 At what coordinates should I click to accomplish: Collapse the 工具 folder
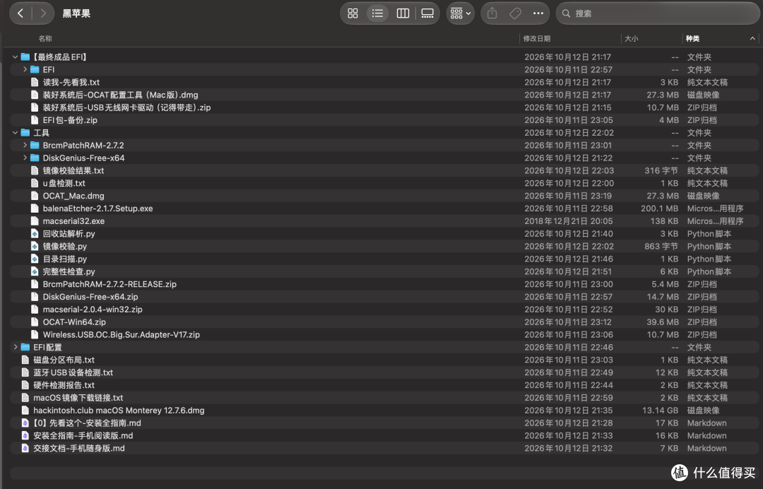15,133
